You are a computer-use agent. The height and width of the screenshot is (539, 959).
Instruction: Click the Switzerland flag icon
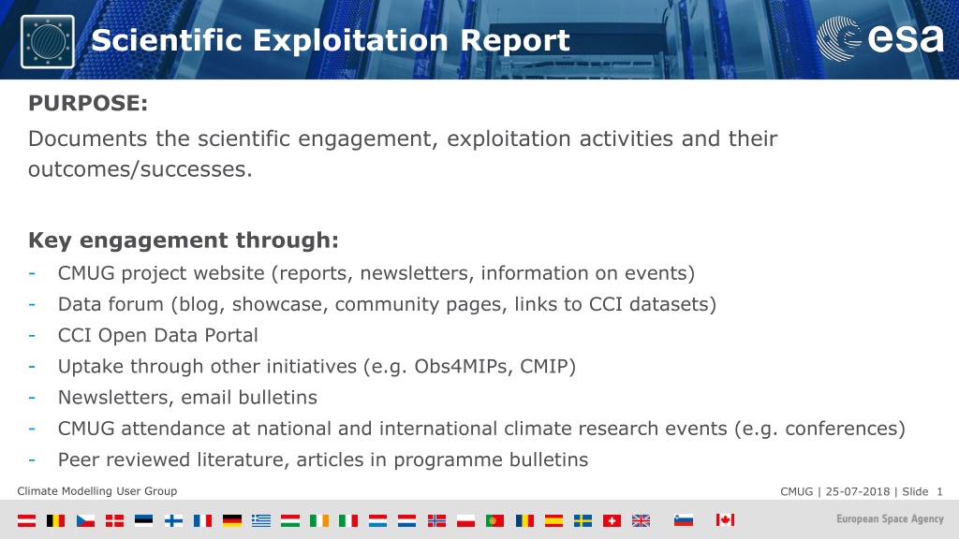coord(612,520)
